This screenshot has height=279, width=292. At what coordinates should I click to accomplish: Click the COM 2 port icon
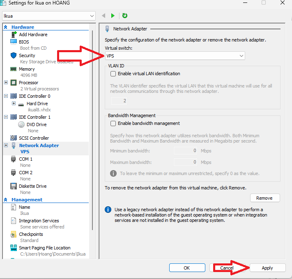(x=14, y=173)
